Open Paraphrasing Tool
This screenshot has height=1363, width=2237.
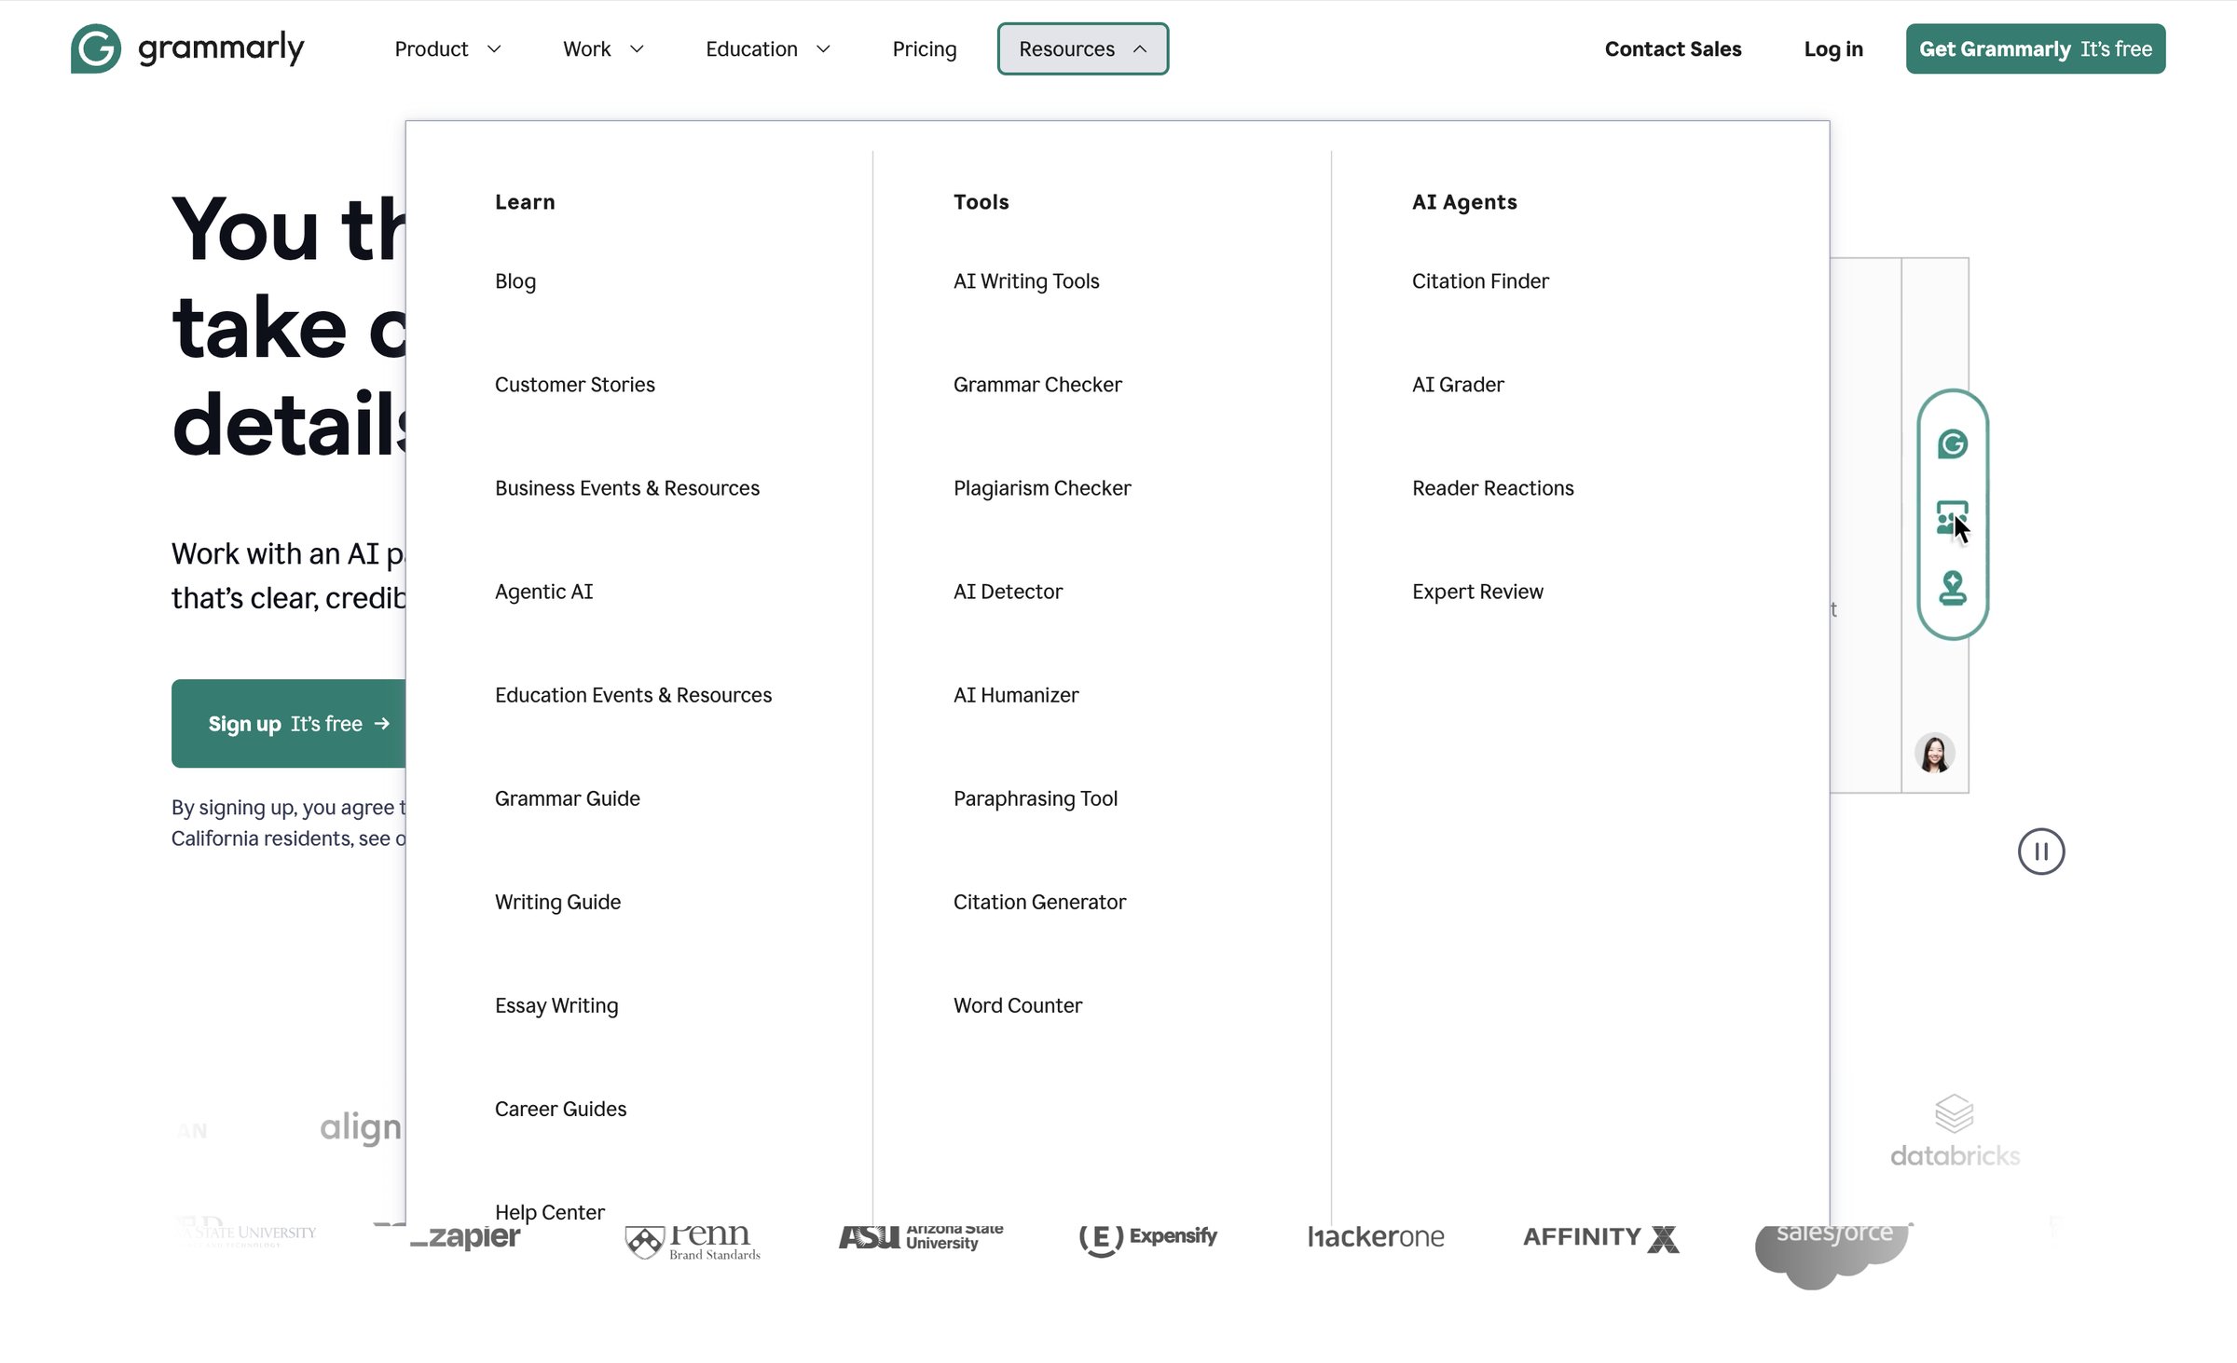point(1036,798)
